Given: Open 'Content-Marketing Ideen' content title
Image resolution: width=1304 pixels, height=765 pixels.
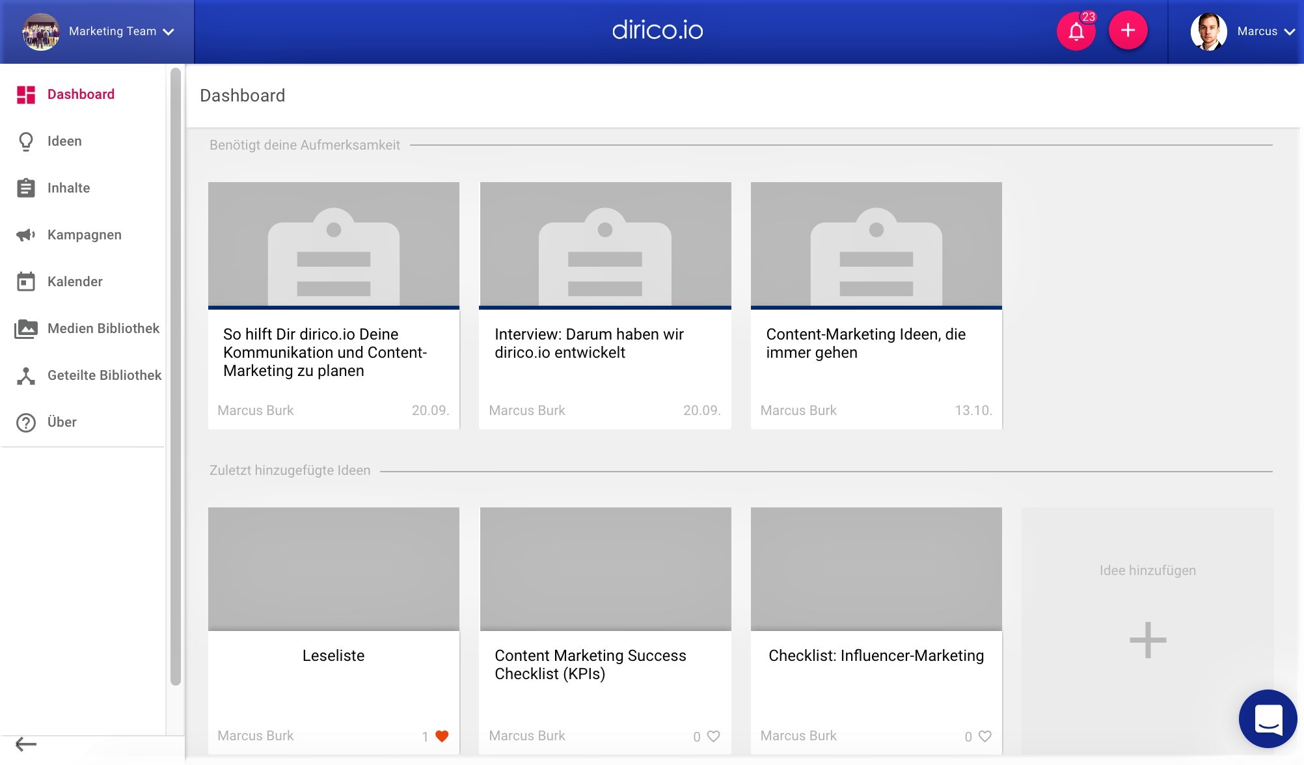Looking at the screenshot, I should [x=865, y=343].
